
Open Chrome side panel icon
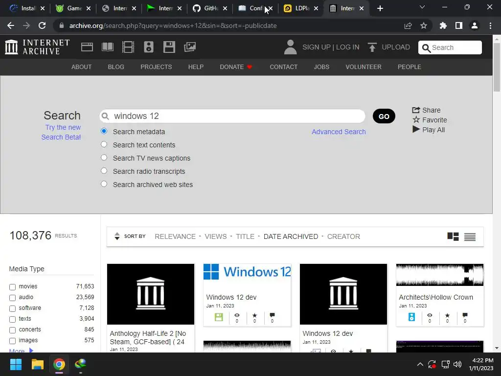click(x=459, y=25)
